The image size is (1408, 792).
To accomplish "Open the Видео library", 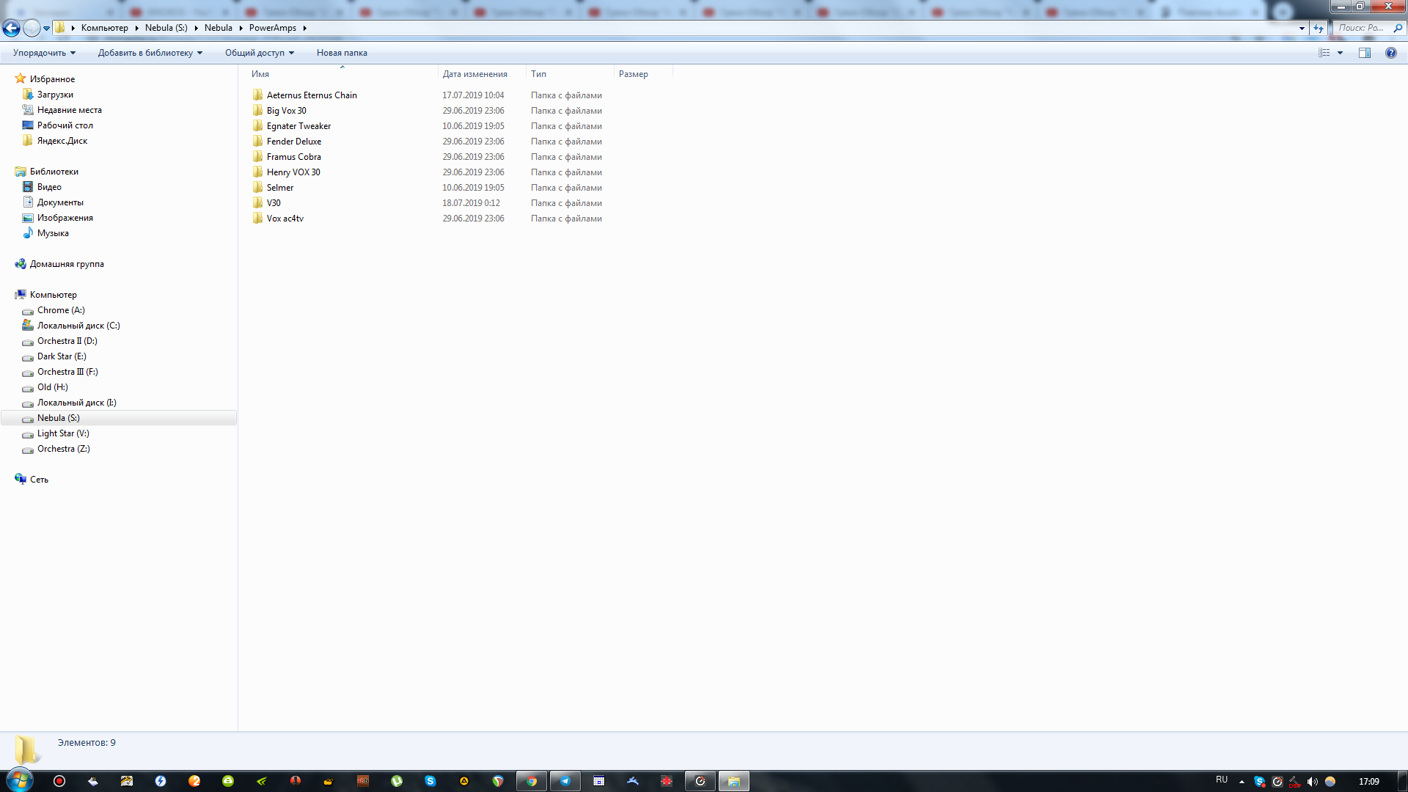I will [49, 187].
